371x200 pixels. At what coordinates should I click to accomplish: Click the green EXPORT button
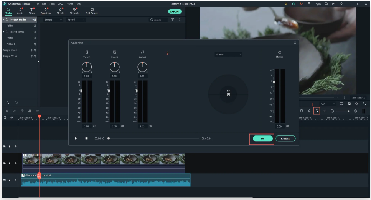(175, 11)
